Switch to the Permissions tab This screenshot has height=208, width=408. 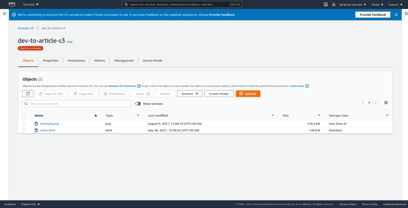[76, 61]
